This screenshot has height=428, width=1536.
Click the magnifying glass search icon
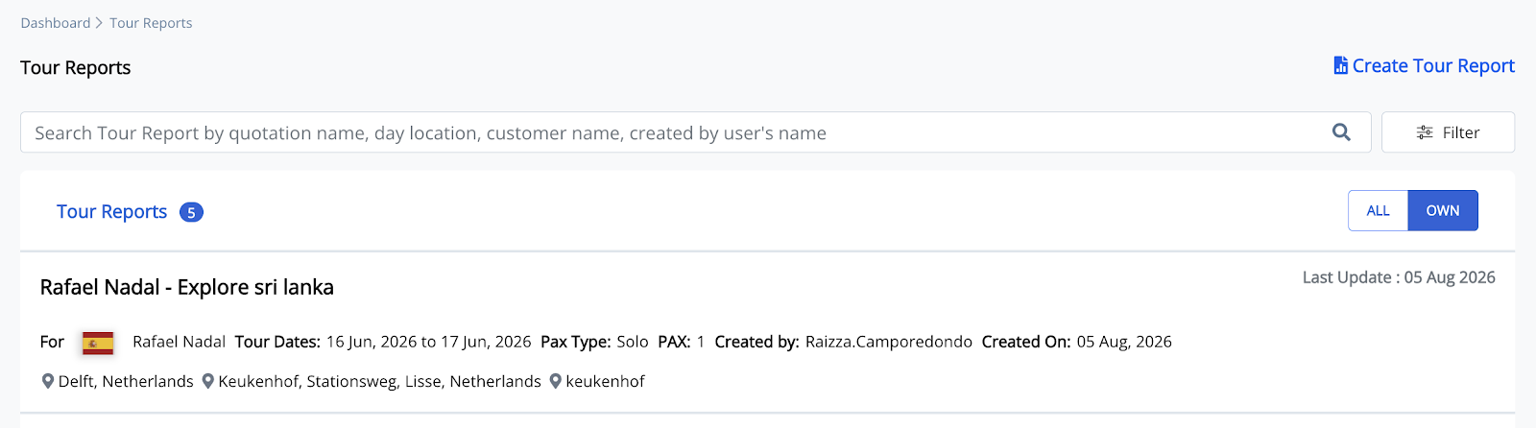click(1341, 132)
